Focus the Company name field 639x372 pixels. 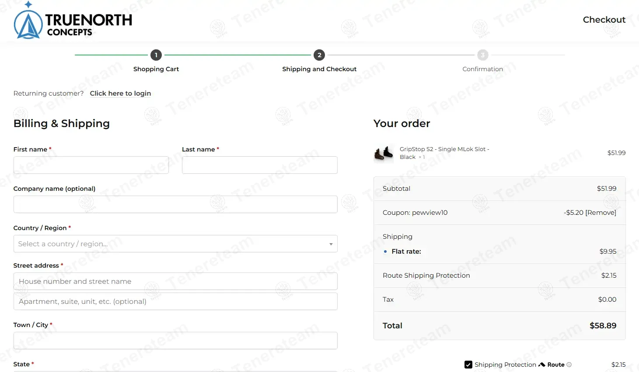[x=175, y=204]
